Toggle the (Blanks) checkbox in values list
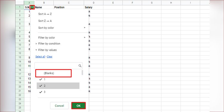Image resolution: width=224 pixels, height=112 pixels. tap(53, 73)
